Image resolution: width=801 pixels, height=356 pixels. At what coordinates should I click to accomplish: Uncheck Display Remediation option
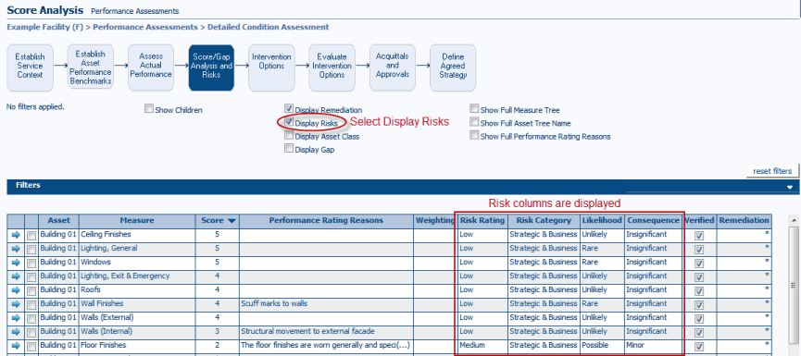[x=289, y=108]
